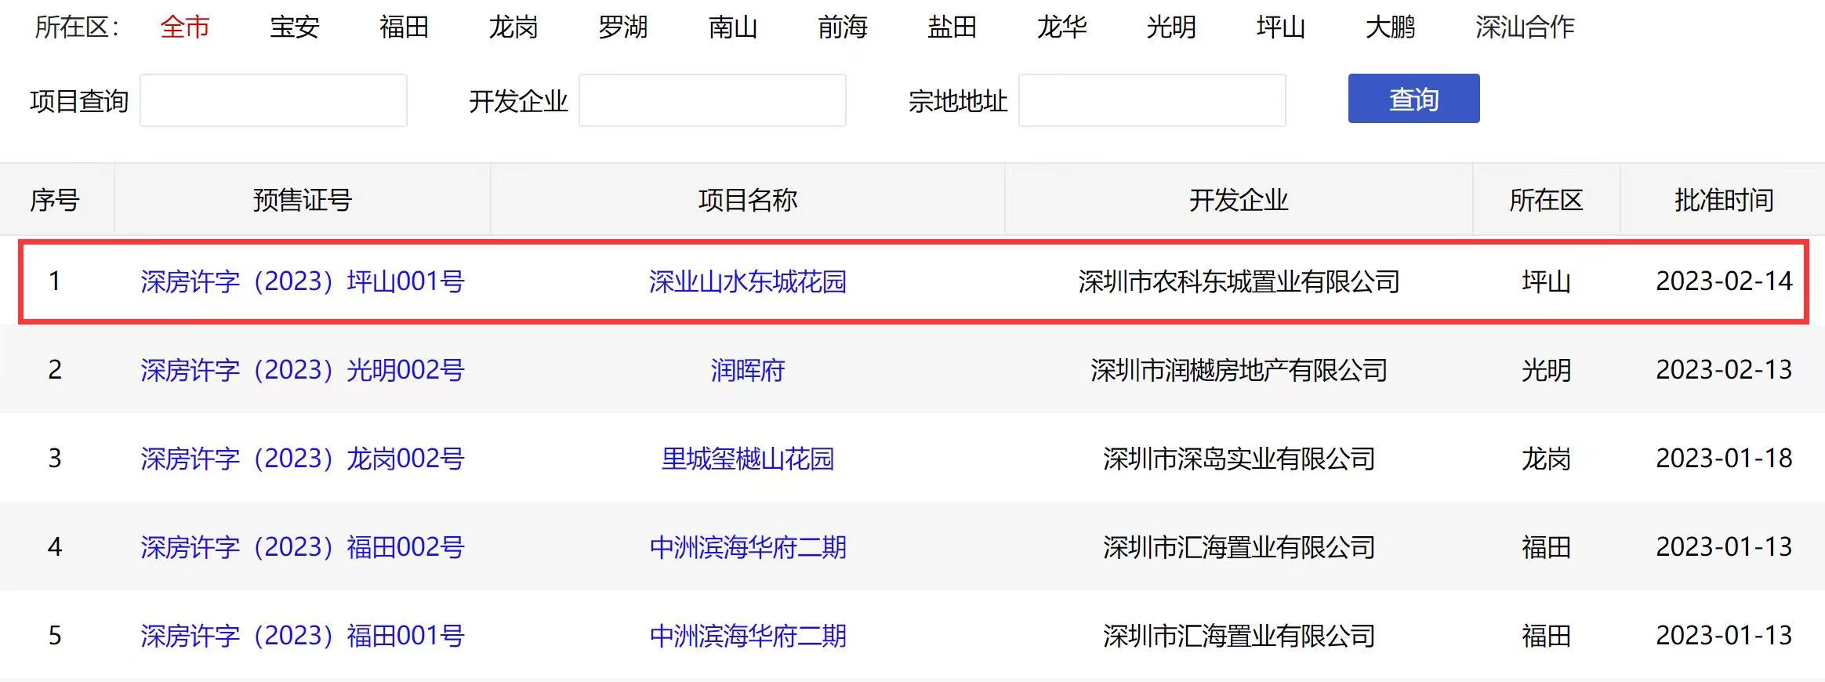This screenshot has height=682, width=1825.
Task: Filter by 宝安 district
Action: (295, 27)
